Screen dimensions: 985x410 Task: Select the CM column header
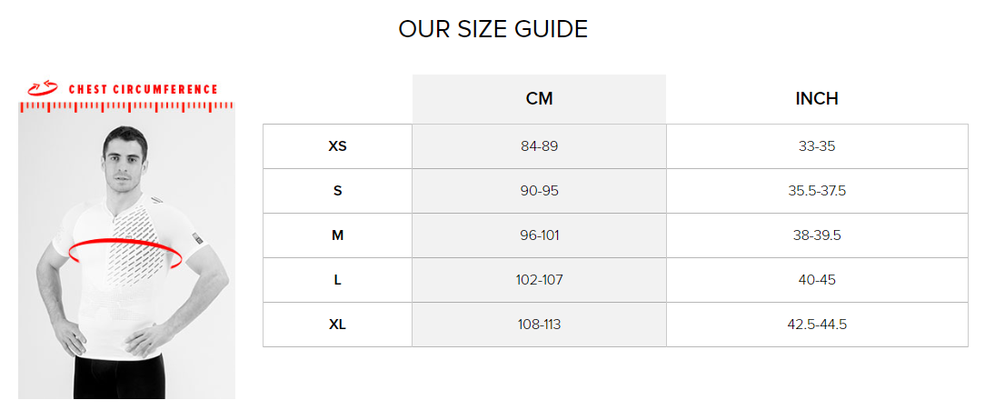click(x=539, y=99)
